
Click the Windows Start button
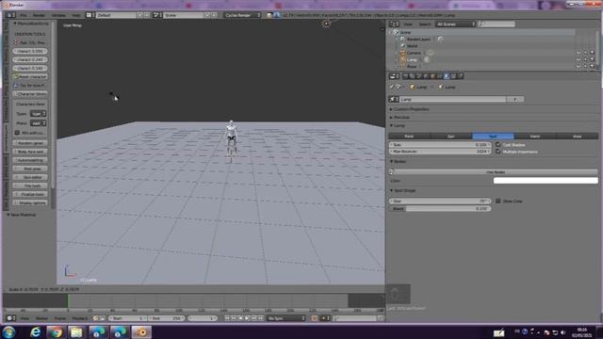[8, 332]
